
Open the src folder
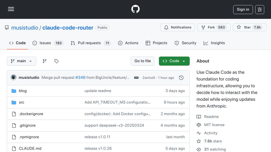point(21,102)
